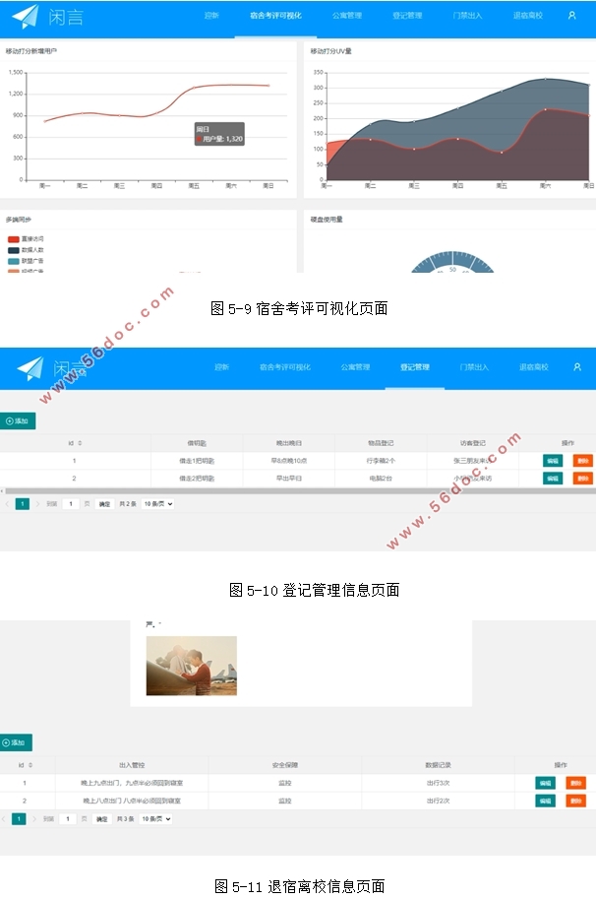This screenshot has width=596, height=899.
Task: Click page number field beside 共2条
Action: tap(70, 504)
